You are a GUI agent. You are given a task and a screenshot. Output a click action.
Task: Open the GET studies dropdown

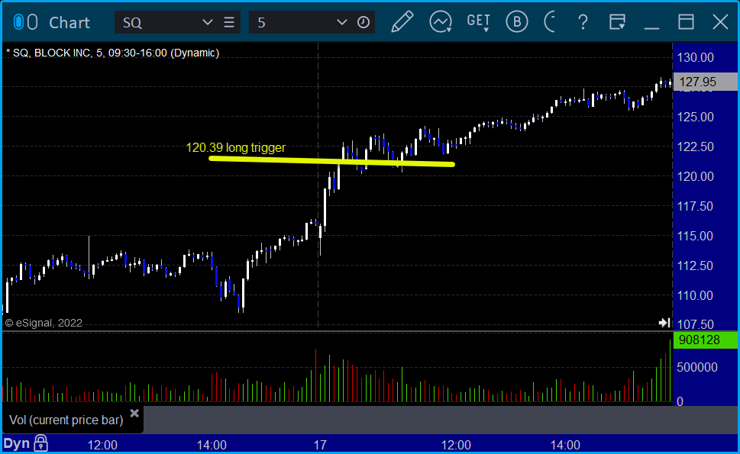(479, 22)
